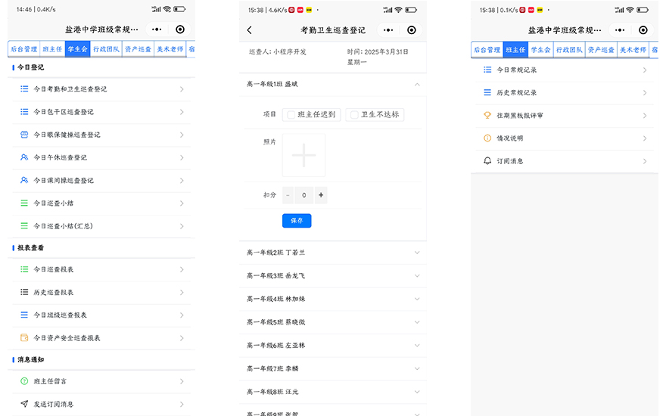Click target icon on the 学生会 screen header
The height and width of the screenshot is (416, 666).
[180, 29]
